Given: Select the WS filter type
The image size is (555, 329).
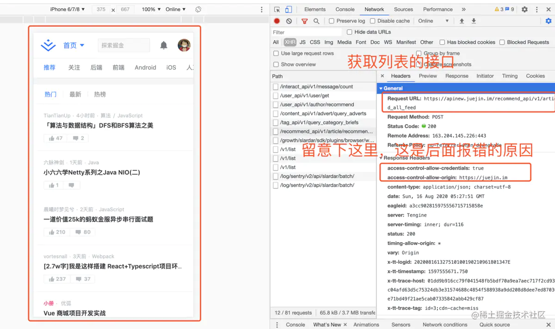Looking at the screenshot, I should pos(388,42).
